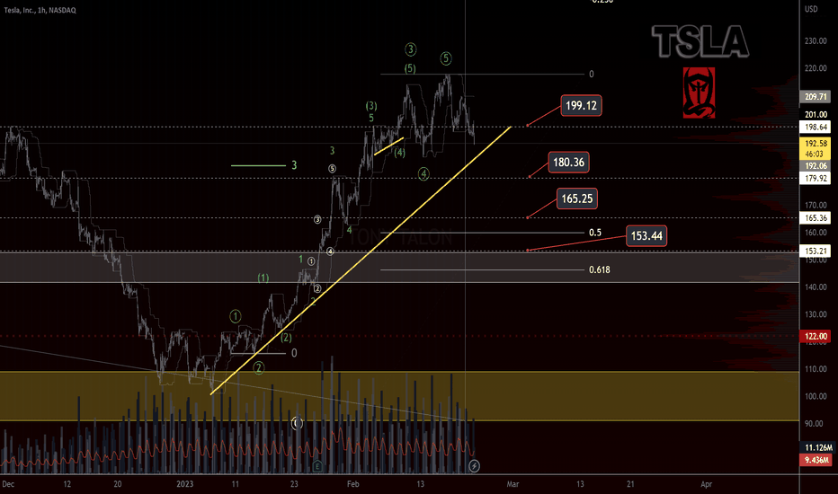Click the green circled 3 wave label

pos(410,49)
